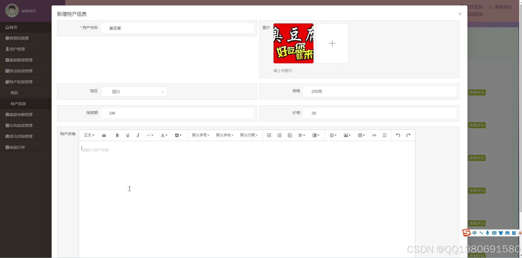This screenshot has height=258, width=522.
Task: Open the insert image menu
Action: (347, 135)
